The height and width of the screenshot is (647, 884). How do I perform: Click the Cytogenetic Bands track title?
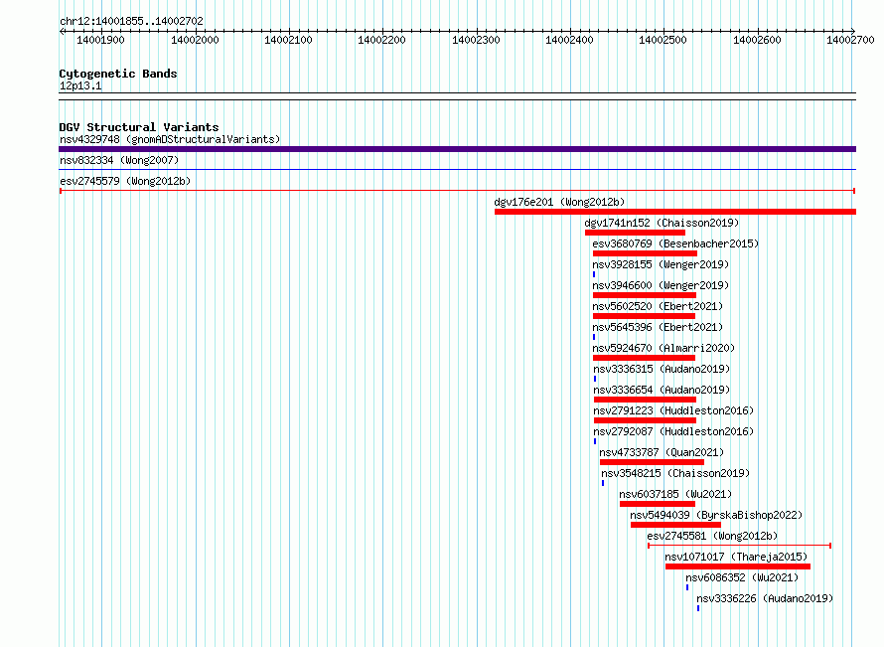click(x=118, y=74)
